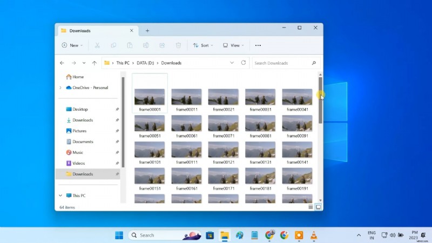Show hidden tray icons chevron

point(359,235)
